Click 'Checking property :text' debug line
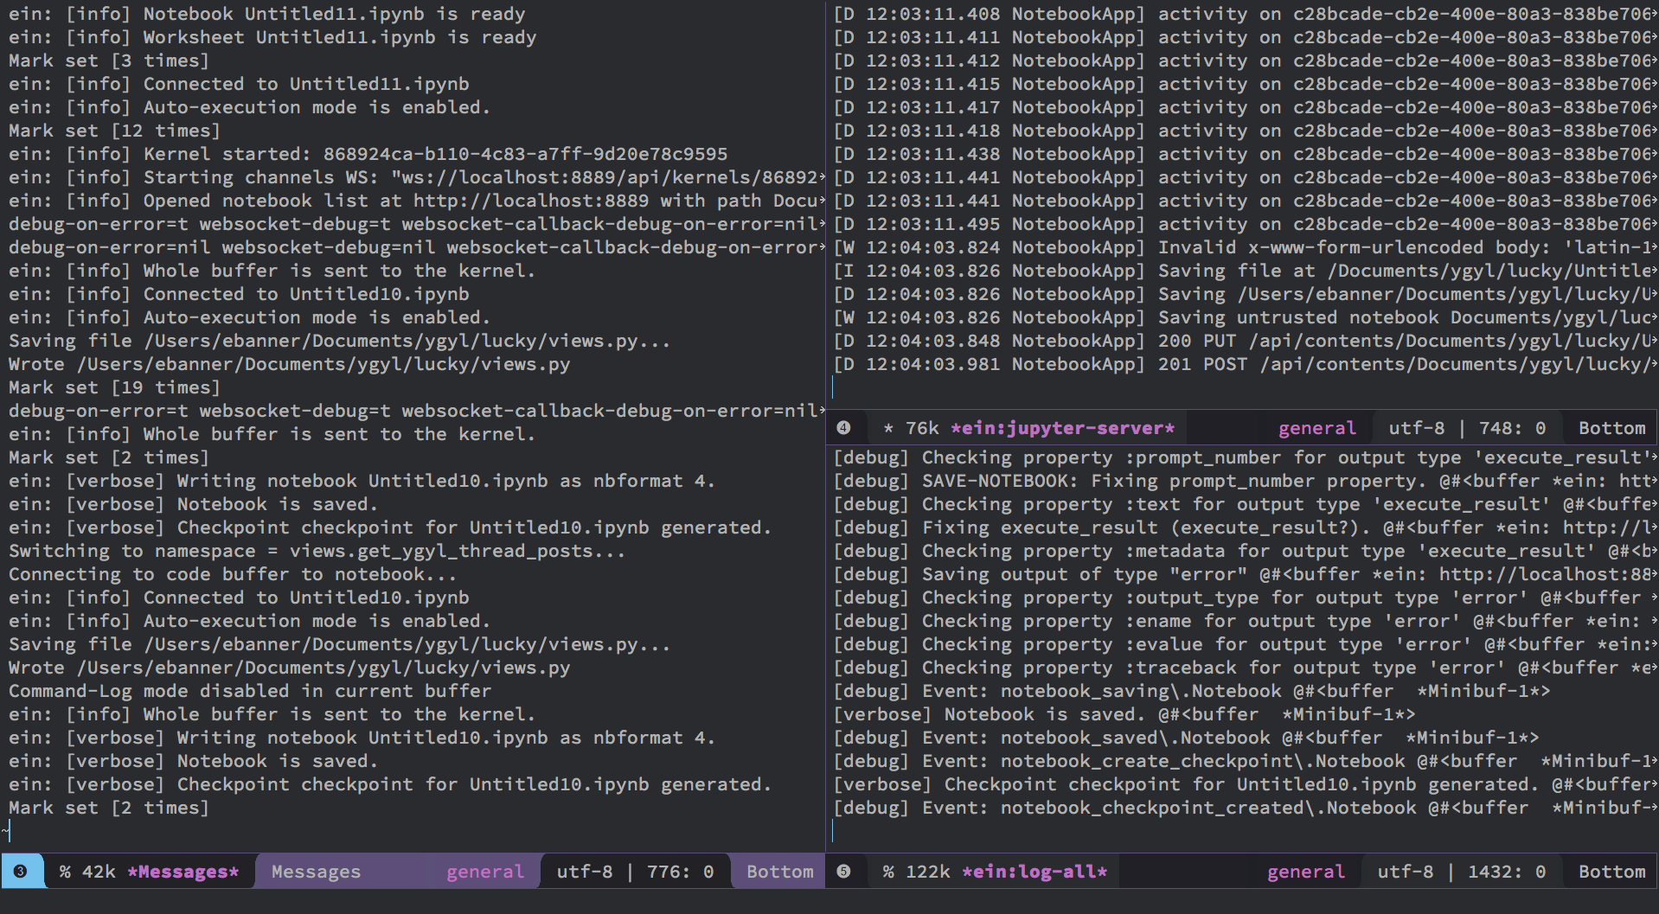 1246,504
